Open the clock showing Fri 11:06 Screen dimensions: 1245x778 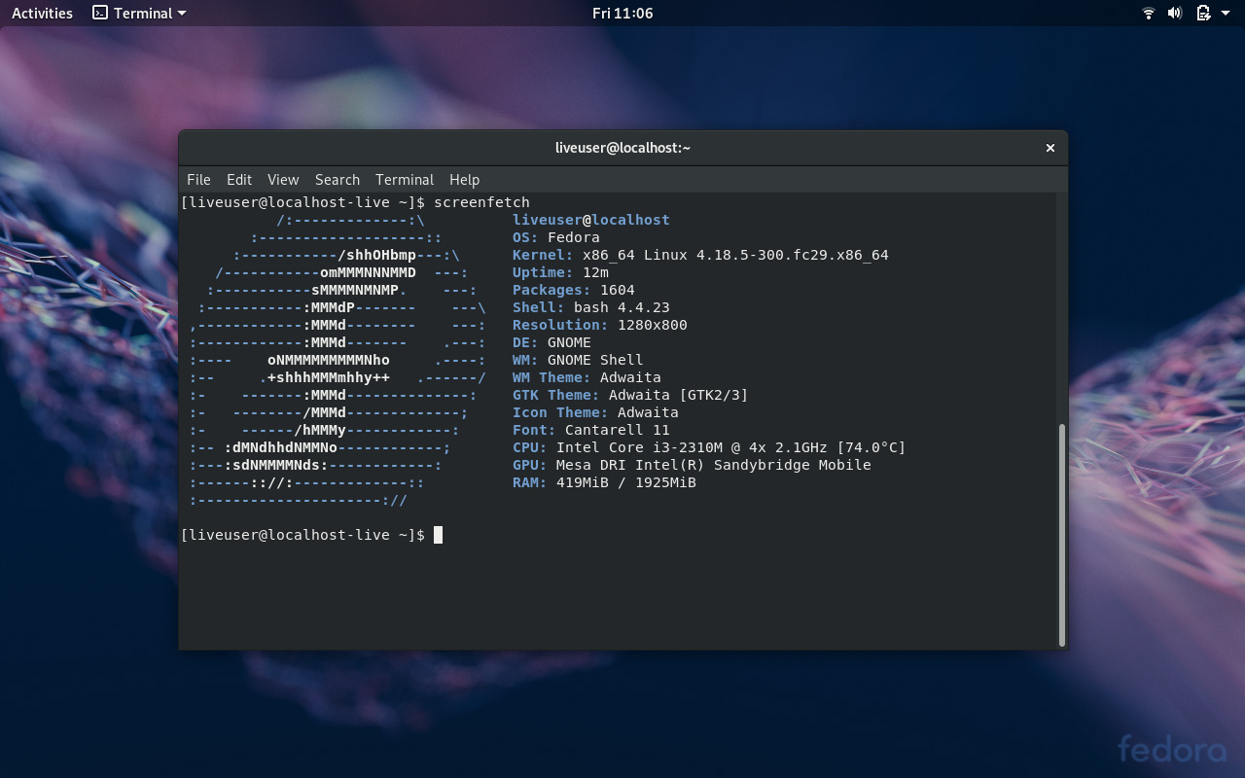[622, 13]
